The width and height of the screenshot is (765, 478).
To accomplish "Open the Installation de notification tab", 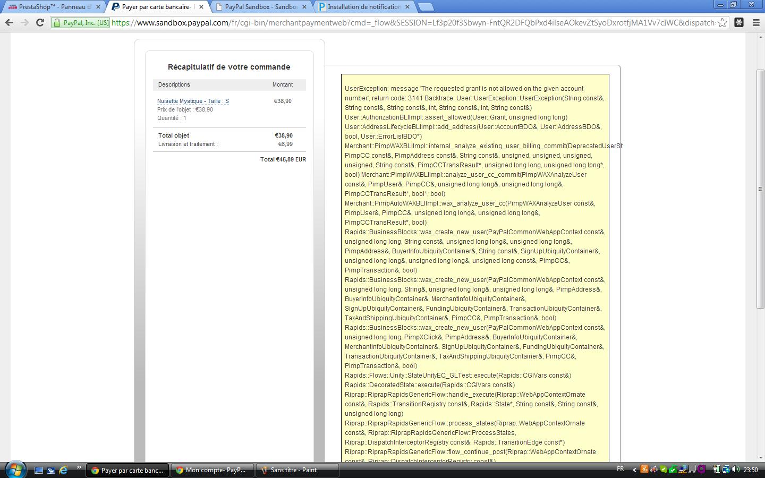I will pyautogui.click(x=363, y=7).
